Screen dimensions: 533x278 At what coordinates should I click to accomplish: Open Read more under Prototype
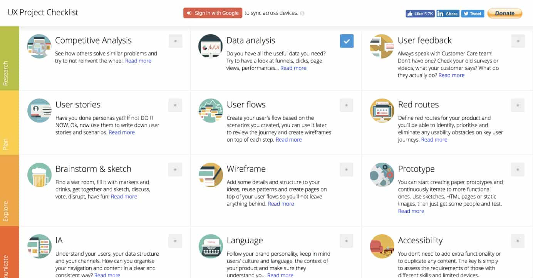tap(411, 211)
